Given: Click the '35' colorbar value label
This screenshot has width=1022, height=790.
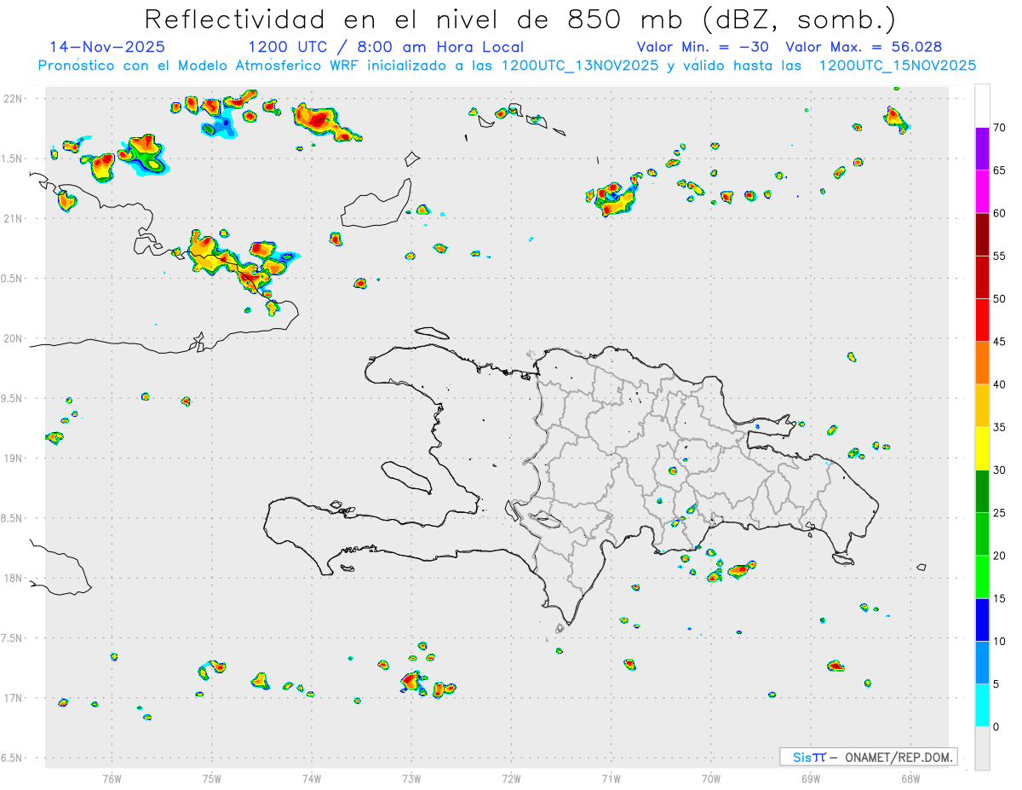Looking at the screenshot, I should (x=1000, y=427).
